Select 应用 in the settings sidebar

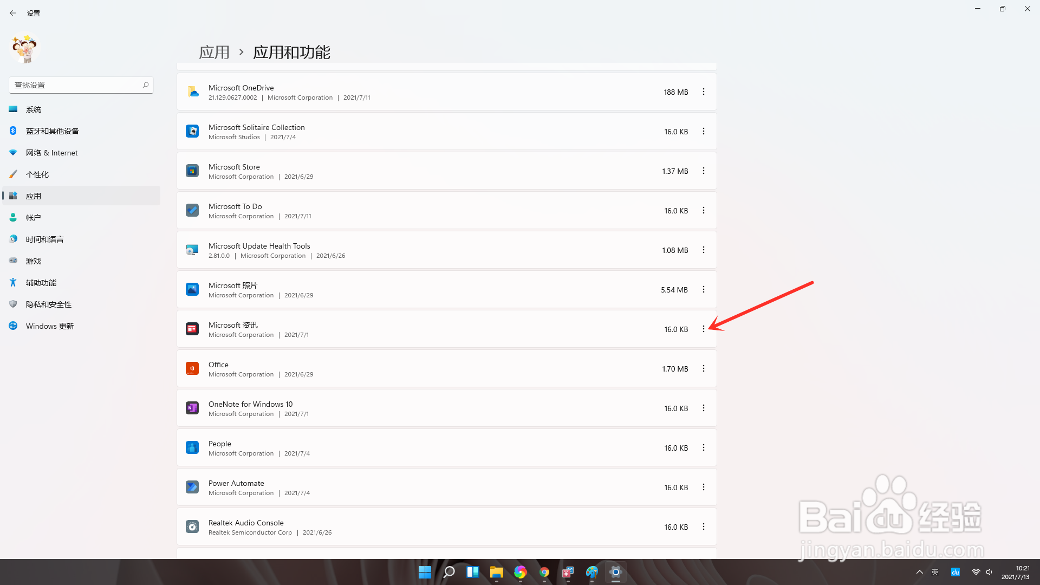coord(81,196)
